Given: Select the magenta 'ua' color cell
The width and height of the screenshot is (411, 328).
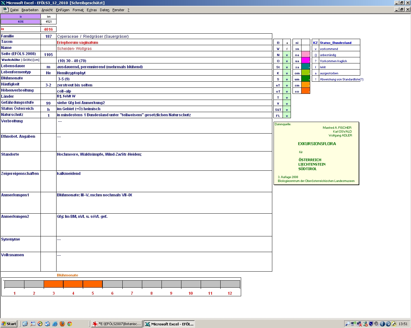Looking at the screenshot, I should click(x=306, y=61).
